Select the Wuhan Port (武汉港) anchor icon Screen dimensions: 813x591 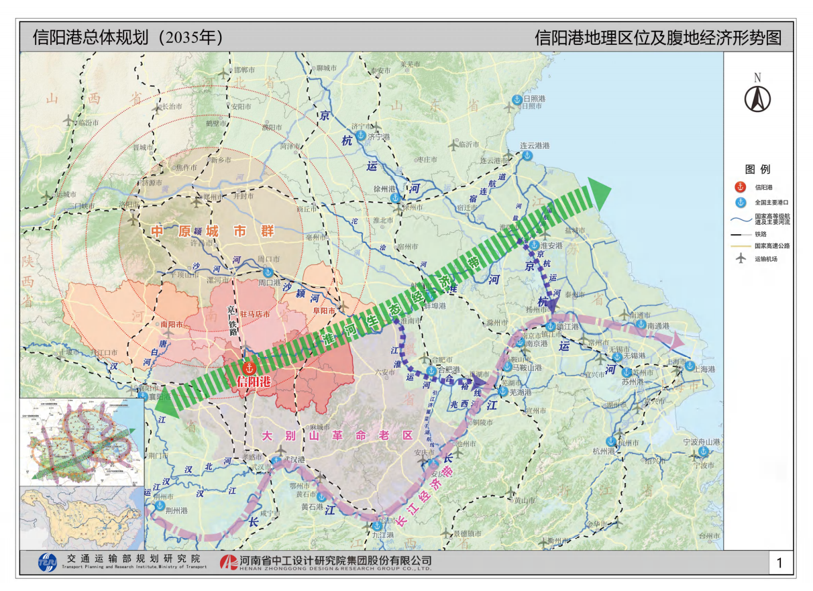[x=276, y=460]
